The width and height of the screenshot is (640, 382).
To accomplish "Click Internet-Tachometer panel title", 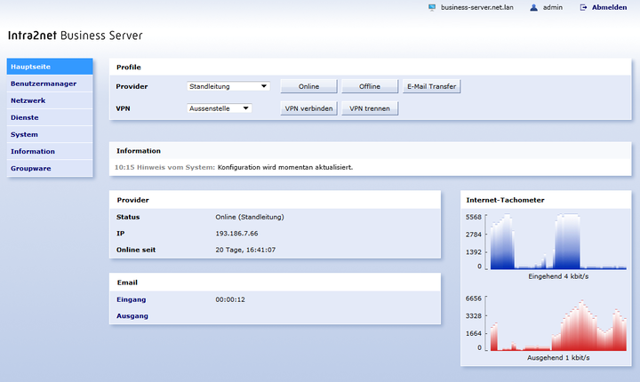I will [505, 200].
